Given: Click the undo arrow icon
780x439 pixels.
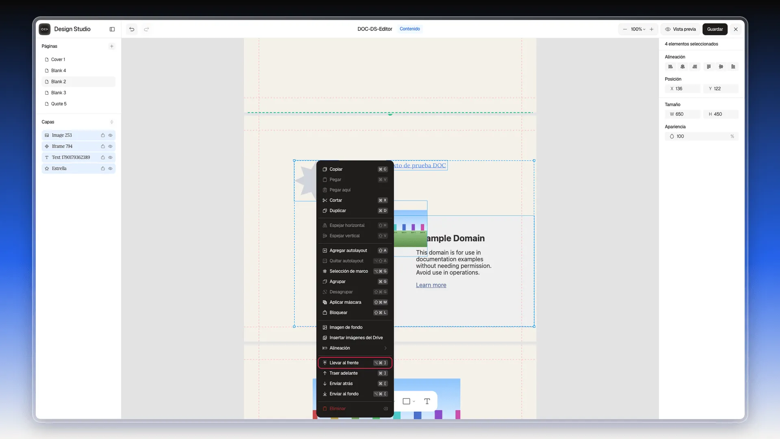Looking at the screenshot, I should pyautogui.click(x=132, y=29).
